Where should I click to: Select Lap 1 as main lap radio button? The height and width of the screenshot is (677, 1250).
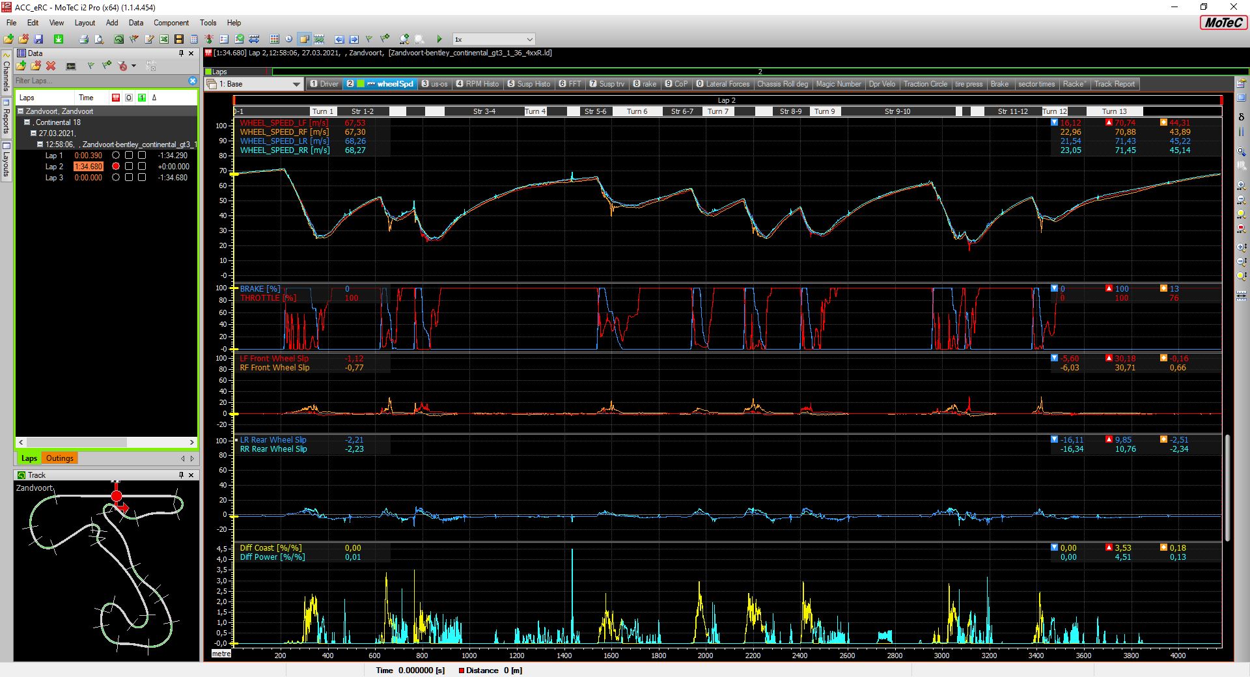(116, 156)
